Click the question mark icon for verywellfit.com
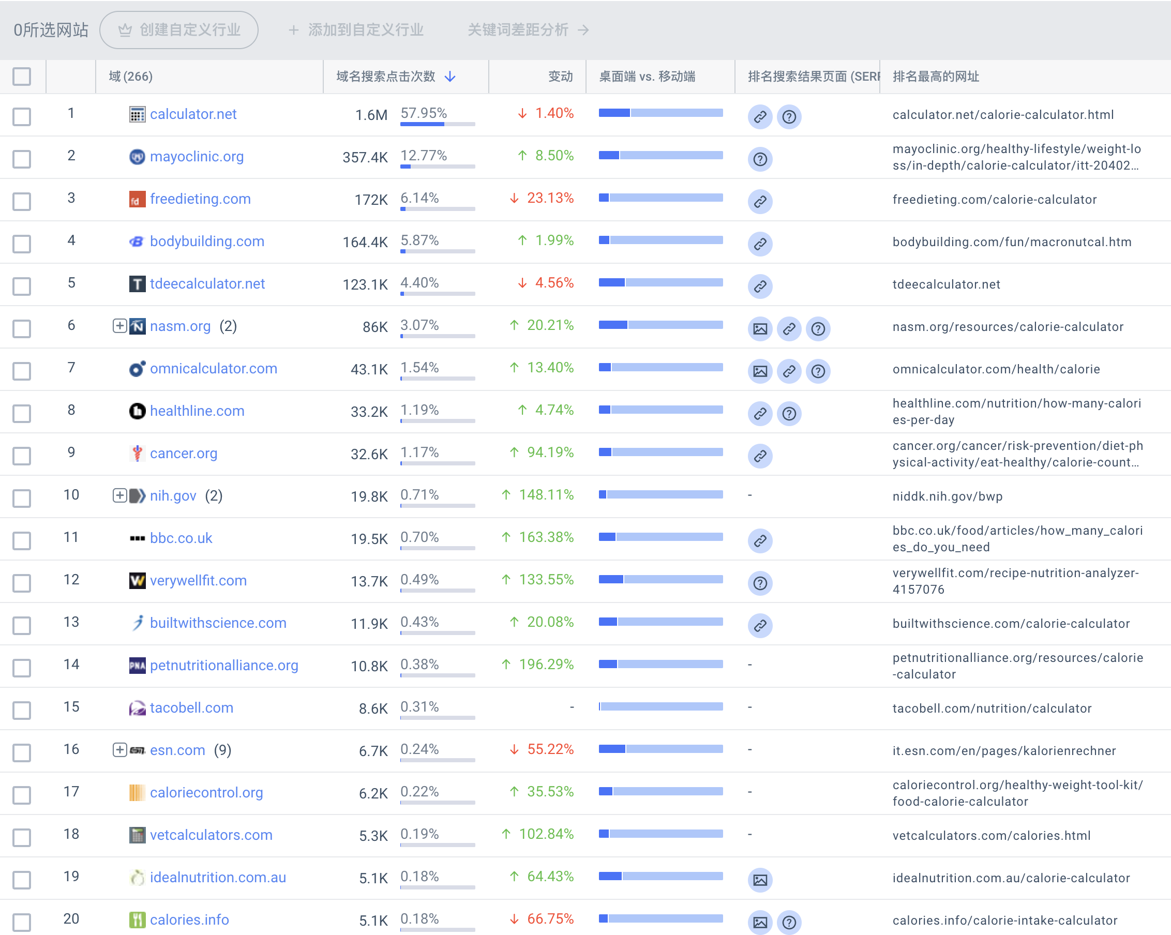Image resolution: width=1171 pixels, height=935 pixels. (760, 583)
